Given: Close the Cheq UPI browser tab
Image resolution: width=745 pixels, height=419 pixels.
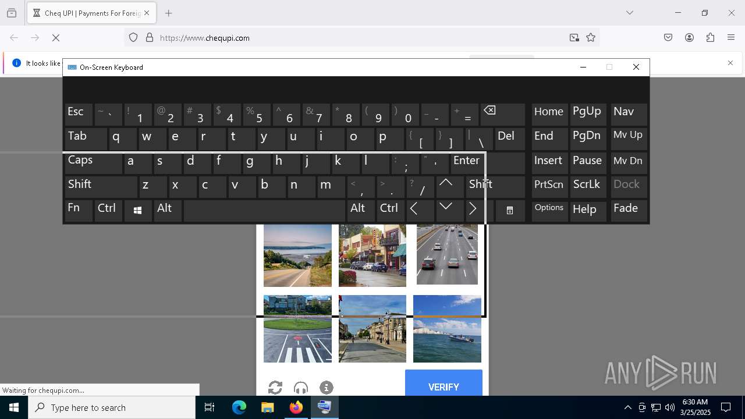Looking at the screenshot, I should pyautogui.click(x=147, y=13).
